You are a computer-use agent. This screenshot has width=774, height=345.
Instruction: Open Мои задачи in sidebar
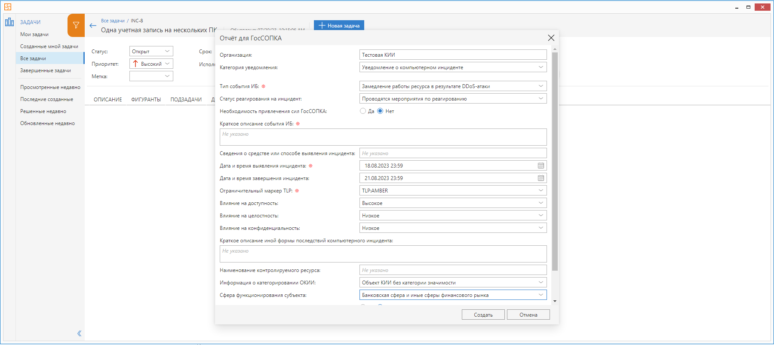50,34
